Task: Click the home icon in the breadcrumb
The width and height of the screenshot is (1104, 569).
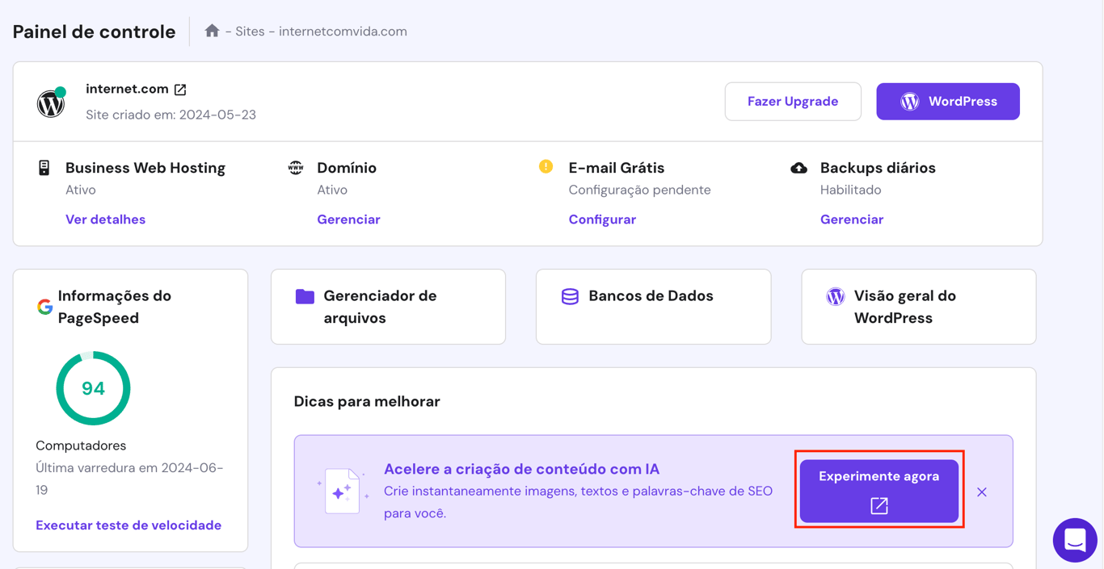Action: (212, 31)
